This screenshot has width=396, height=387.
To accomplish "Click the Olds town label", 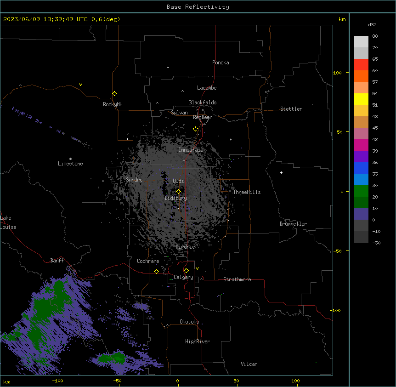I will click(x=178, y=181).
